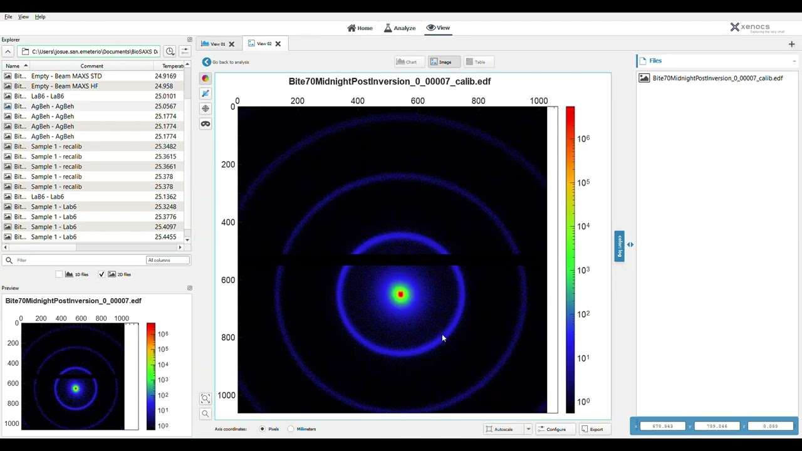Click the Filter text field
The width and height of the screenshot is (802, 451).
(x=81, y=260)
